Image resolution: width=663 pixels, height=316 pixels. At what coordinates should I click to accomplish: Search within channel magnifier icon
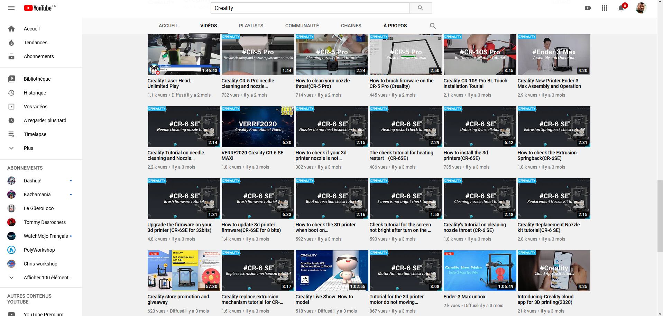[x=433, y=26]
